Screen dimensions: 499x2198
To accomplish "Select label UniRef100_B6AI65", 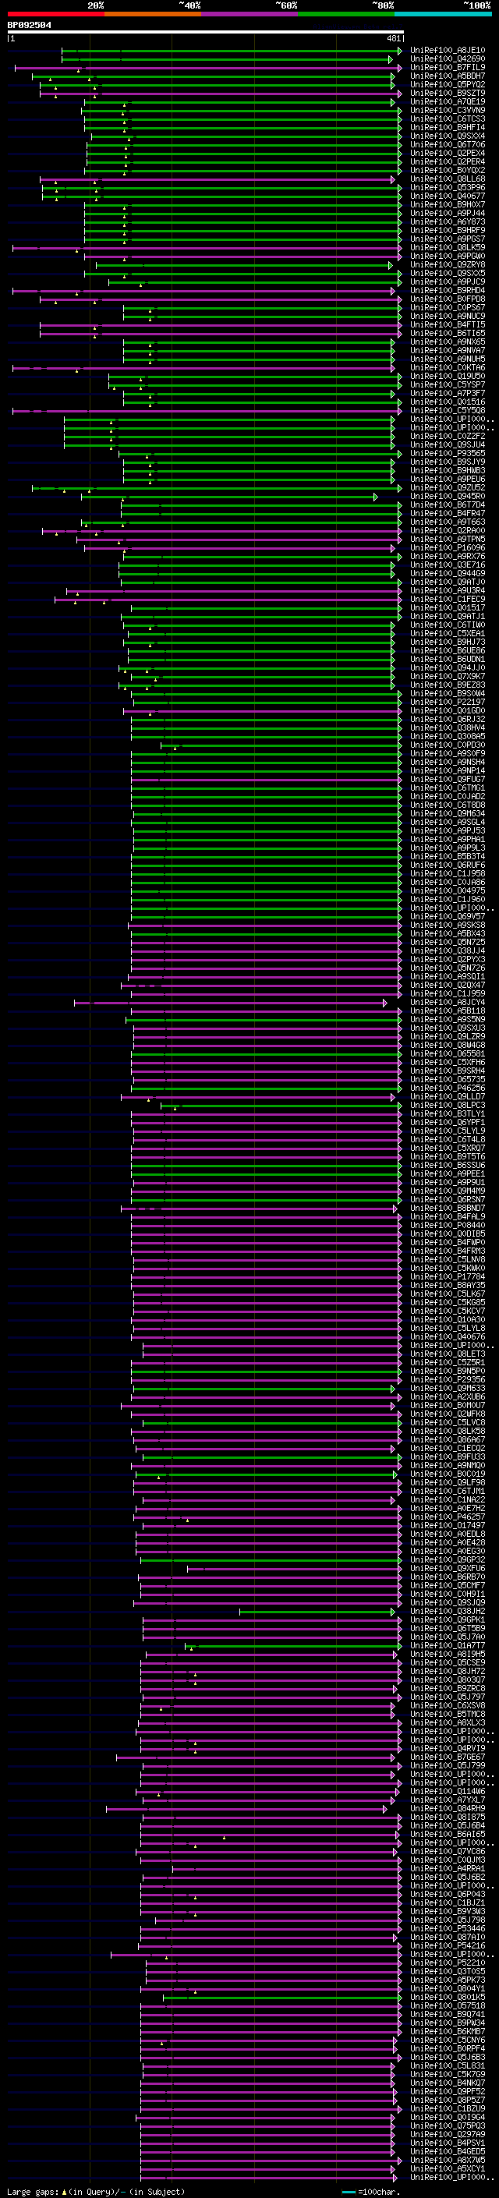I will tap(447, 1835).
